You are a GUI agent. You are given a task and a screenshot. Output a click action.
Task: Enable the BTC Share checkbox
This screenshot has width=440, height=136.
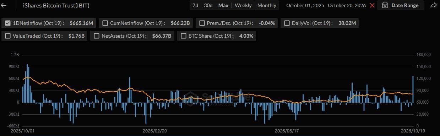[x=184, y=36]
